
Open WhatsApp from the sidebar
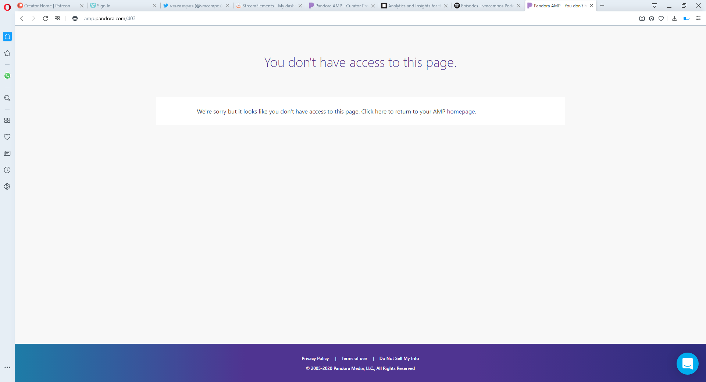pyautogui.click(x=7, y=76)
